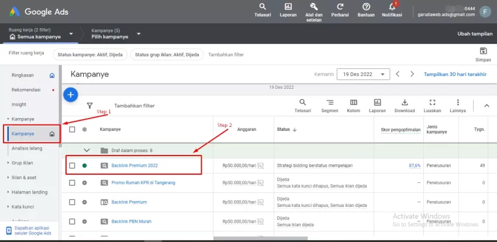Collapse the chart with the up chevron
497x242 pixels.
[x=487, y=106]
